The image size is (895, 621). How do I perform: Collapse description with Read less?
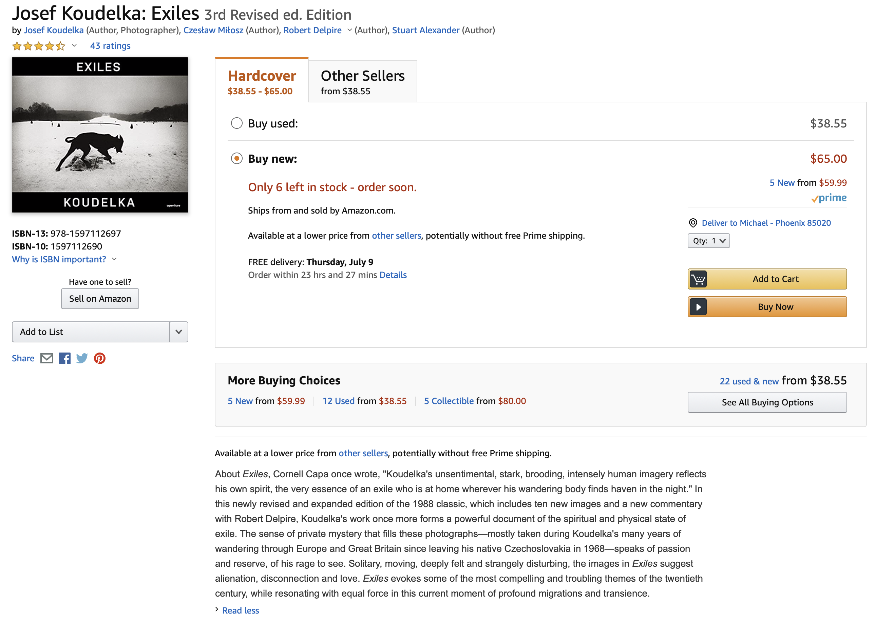240,610
